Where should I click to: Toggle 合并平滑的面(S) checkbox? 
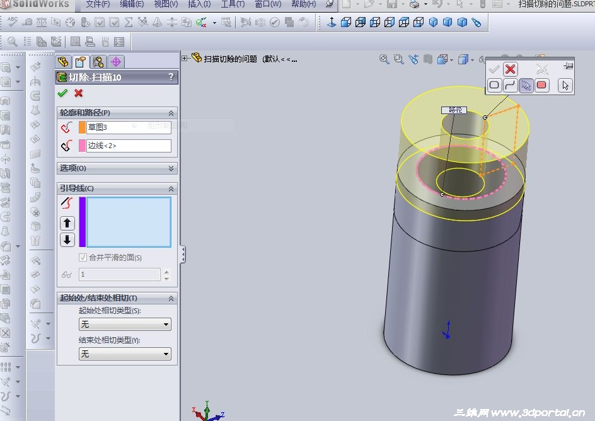click(x=83, y=258)
